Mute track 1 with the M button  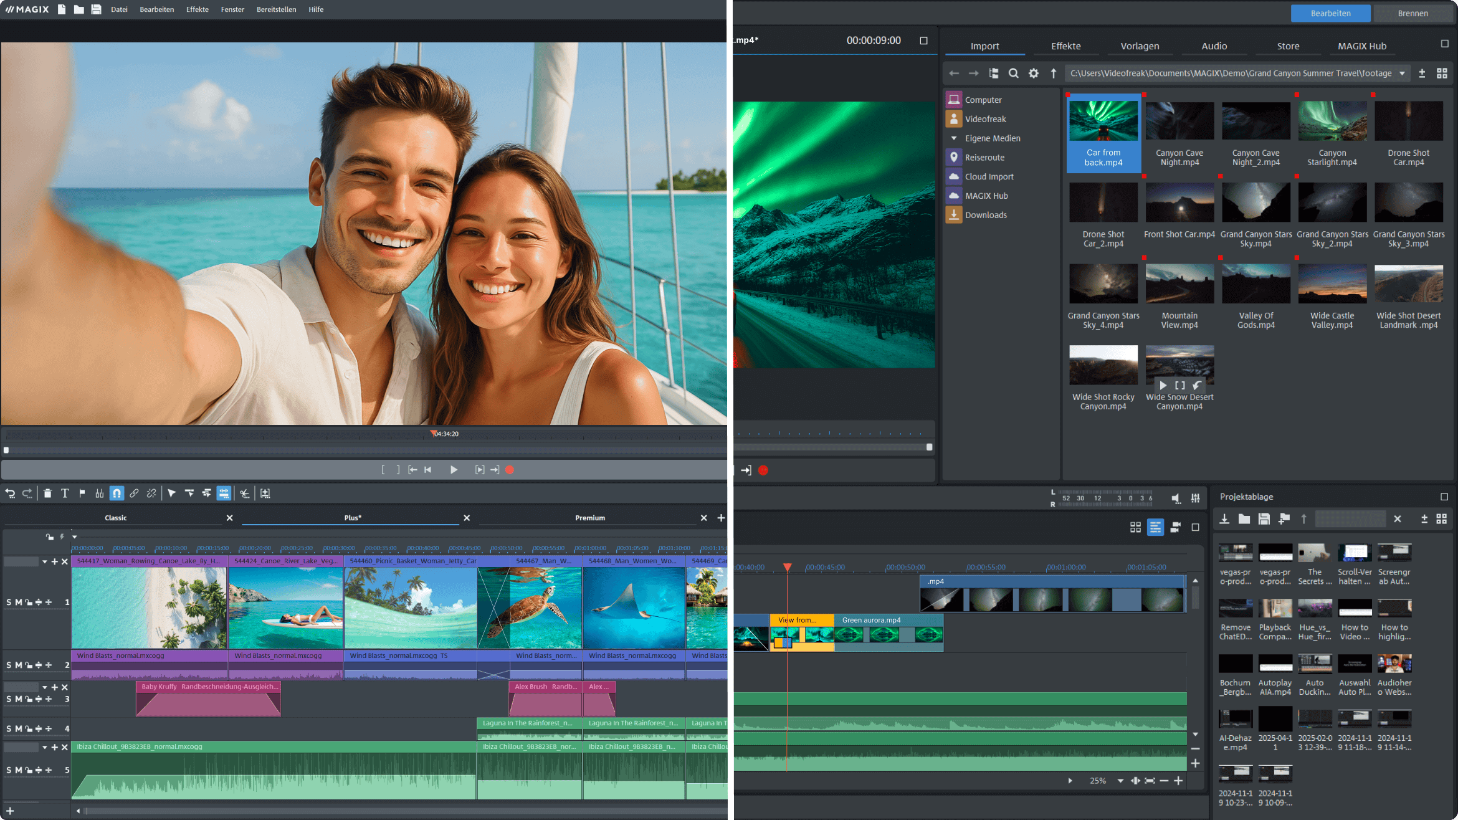19,603
